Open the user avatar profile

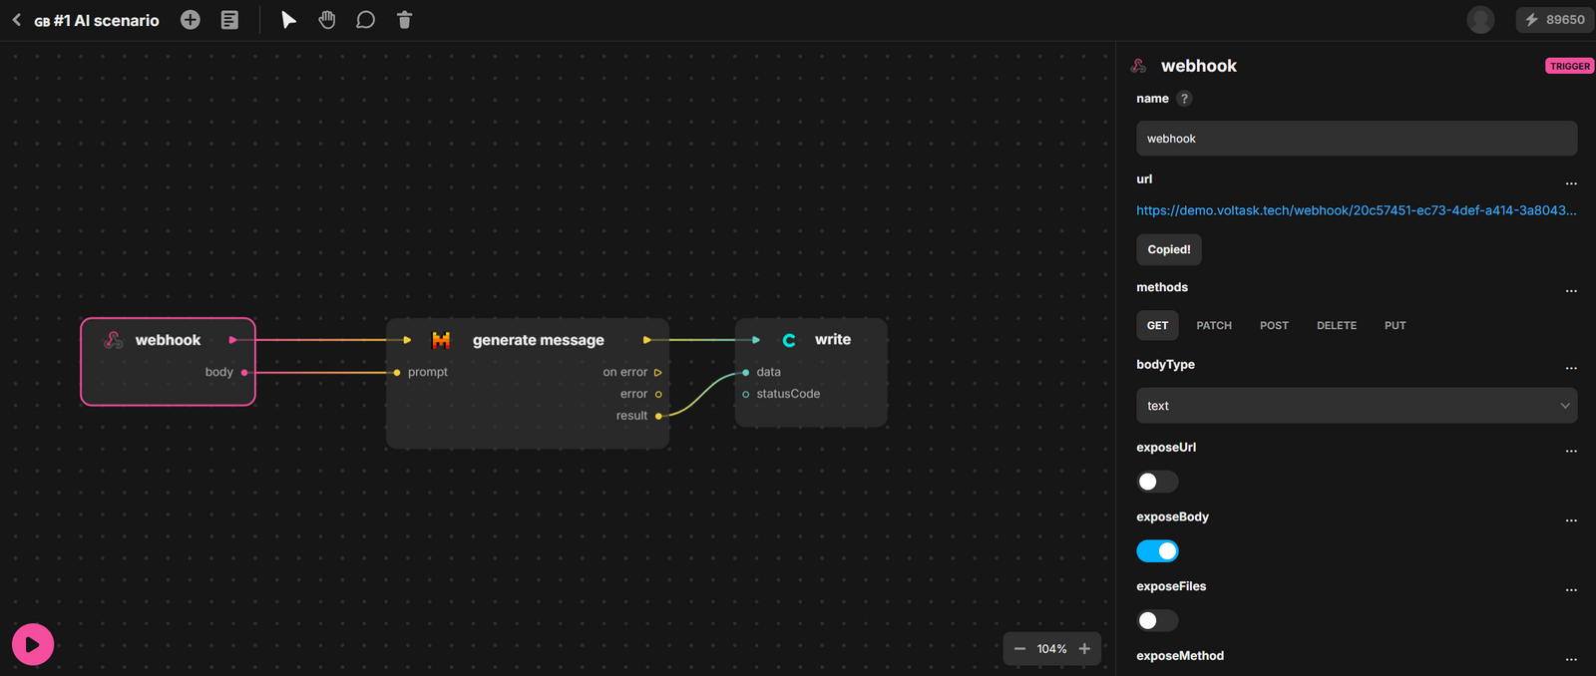[1480, 20]
